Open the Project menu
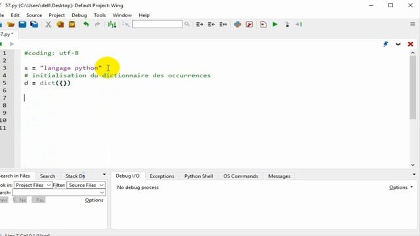This screenshot has height=236, width=420. coord(56,15)
